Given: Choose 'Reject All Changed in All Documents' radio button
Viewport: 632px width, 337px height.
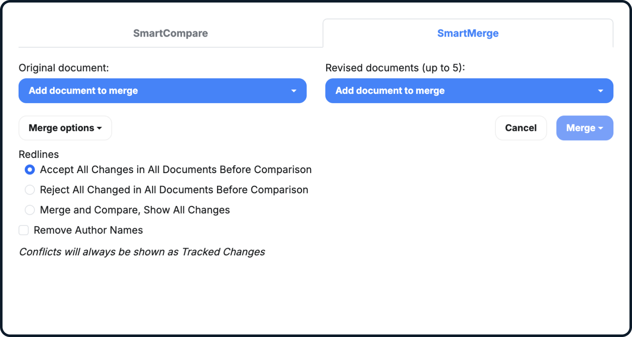Looking at the screenshot, I should click(30, 190).
